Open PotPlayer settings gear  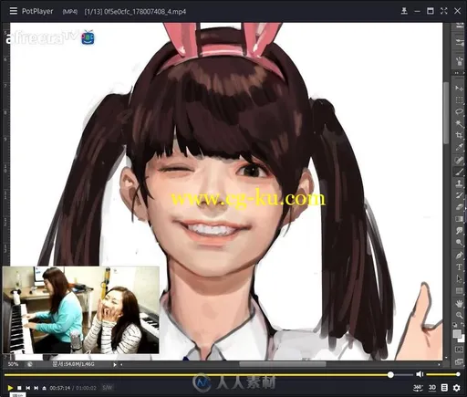(x=456, y=388)
